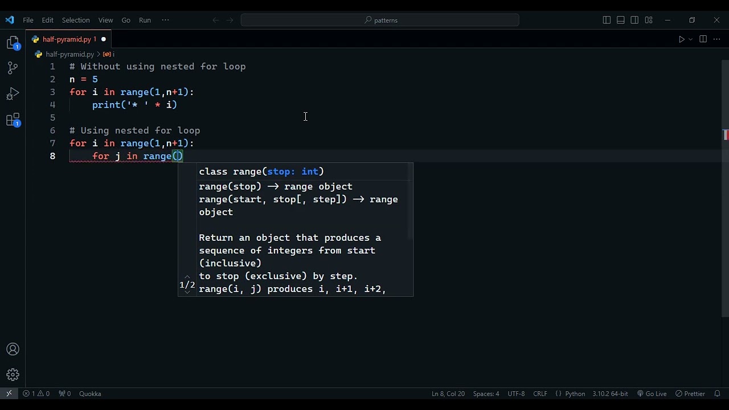The height and width of the screenshot is (410, 729).
Task: Click comment '# Without using nested for loop'
Action: 157,67
